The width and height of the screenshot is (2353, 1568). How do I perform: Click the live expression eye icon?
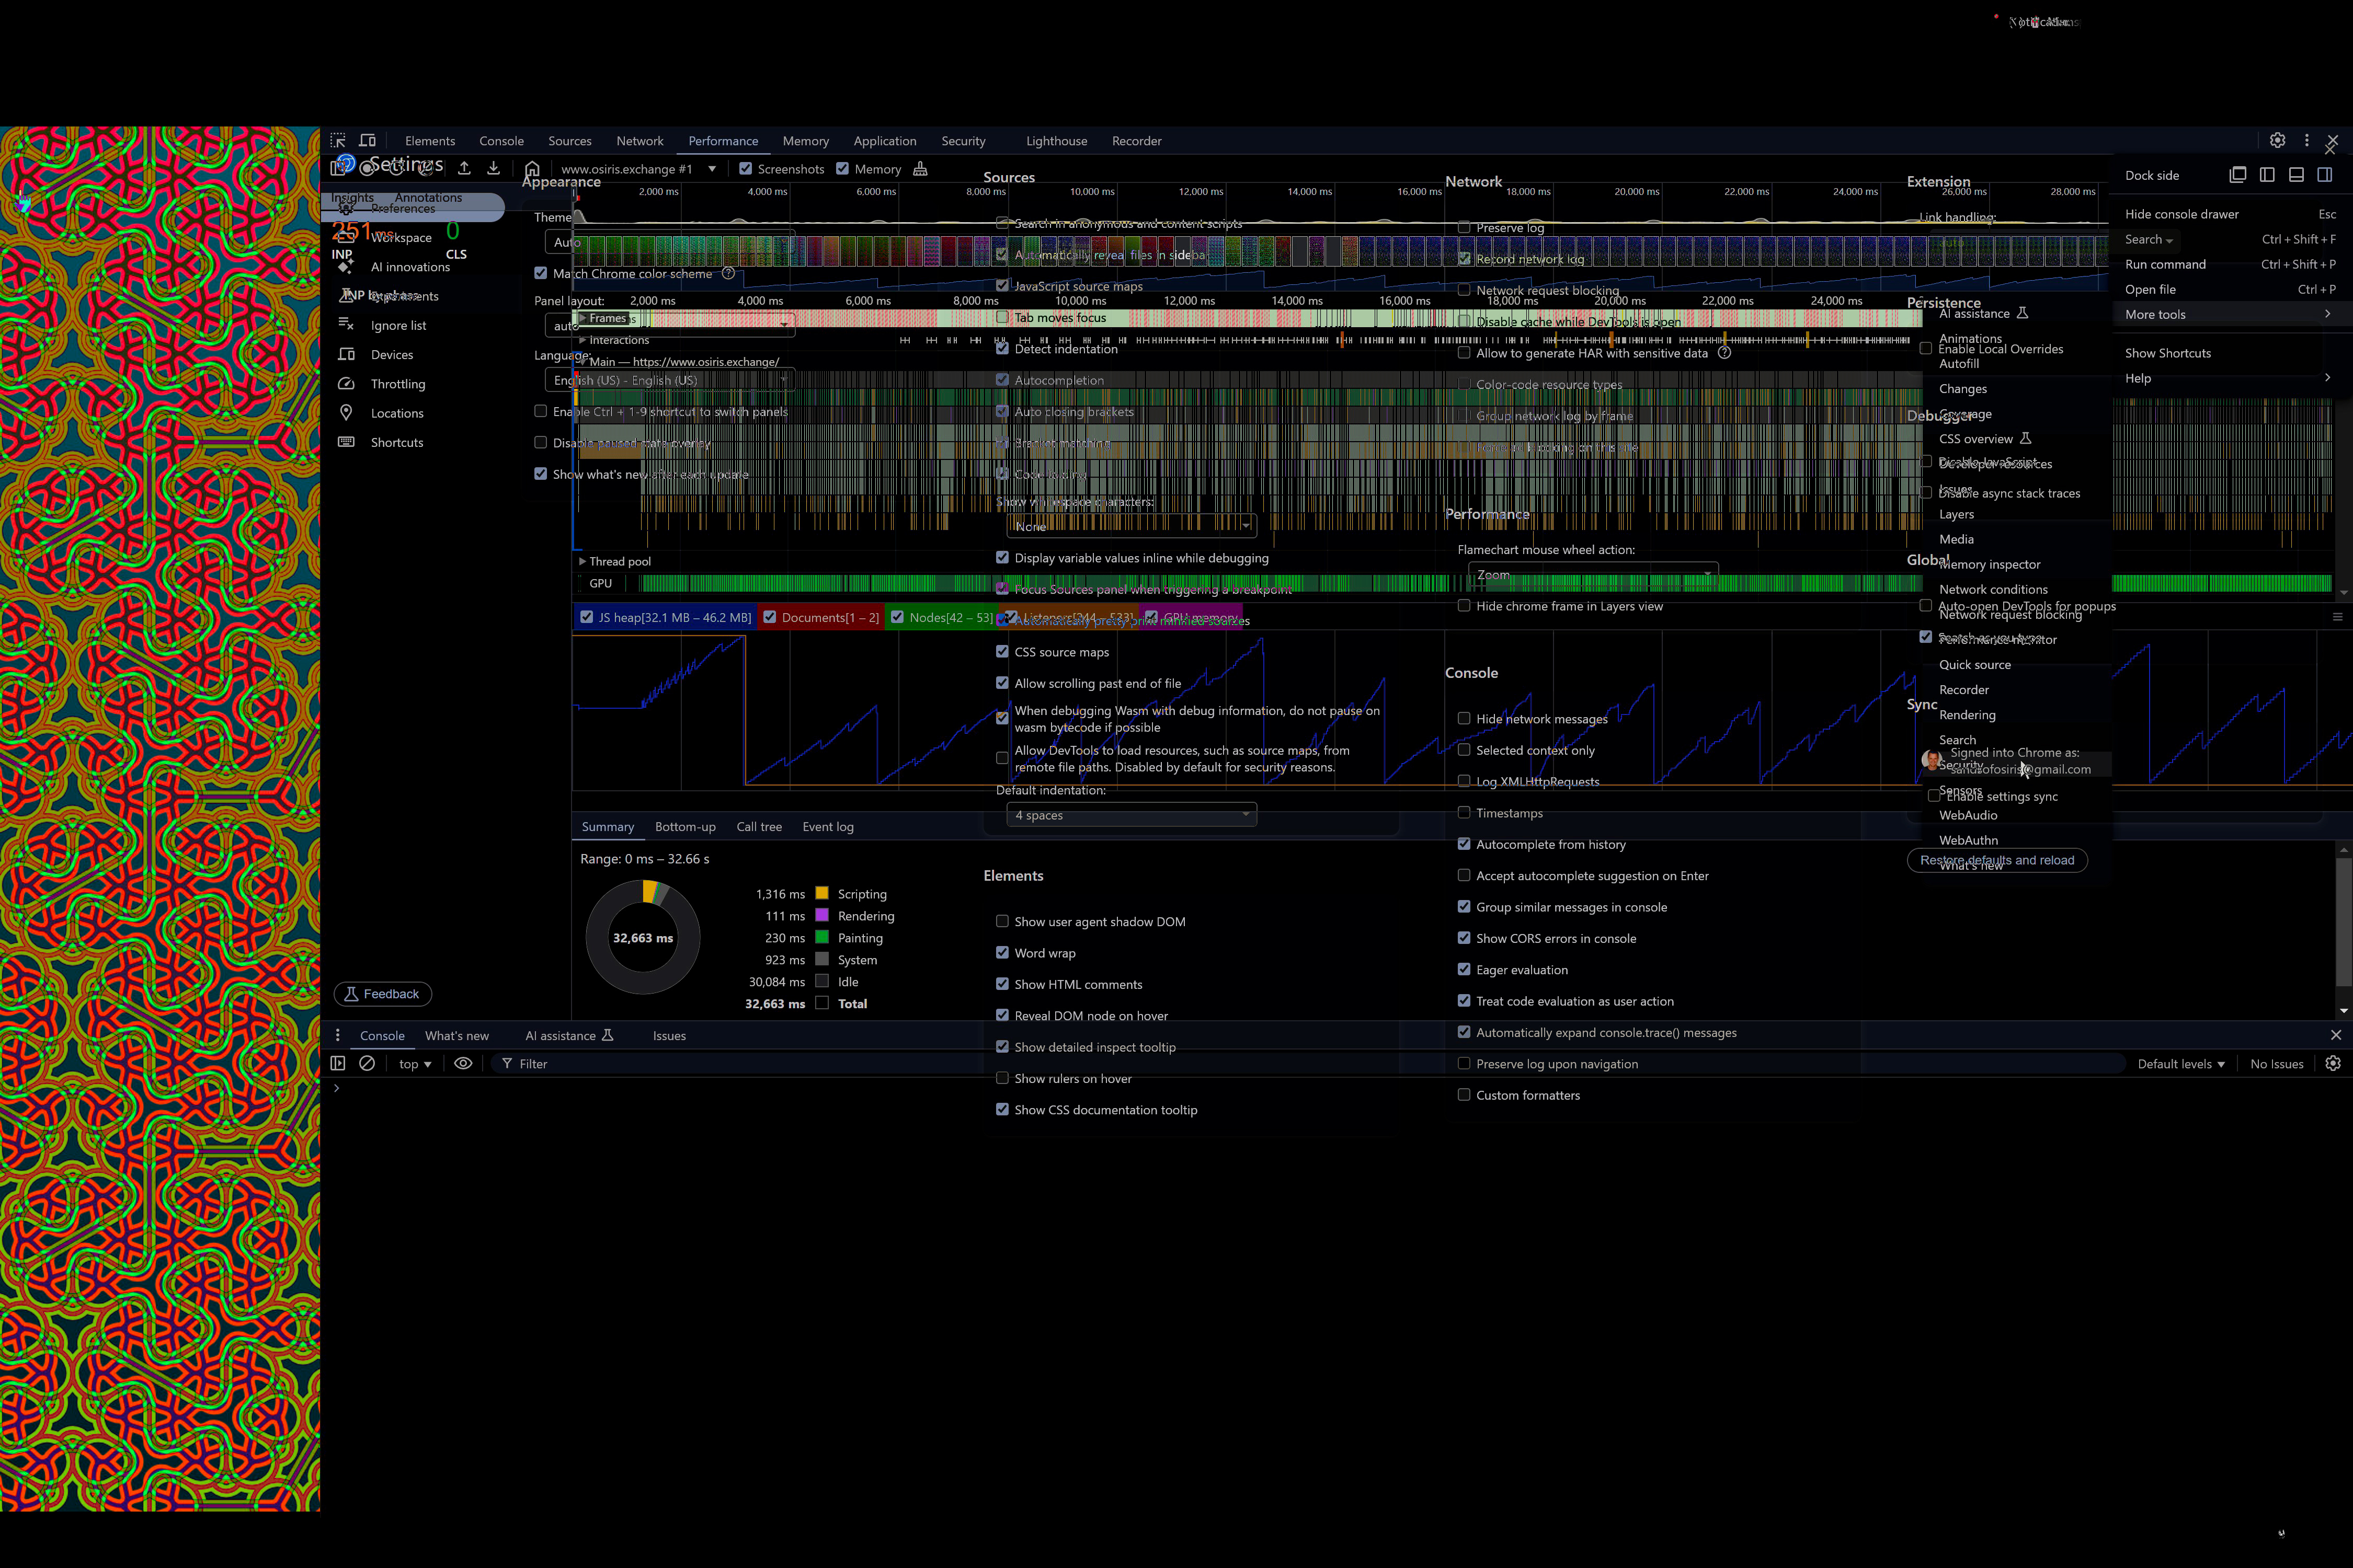pos(463,1063)
